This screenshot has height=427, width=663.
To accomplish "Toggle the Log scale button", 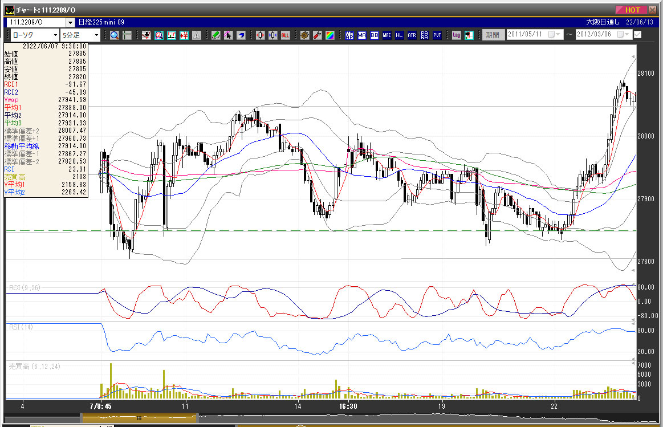I will pos(456,35).
